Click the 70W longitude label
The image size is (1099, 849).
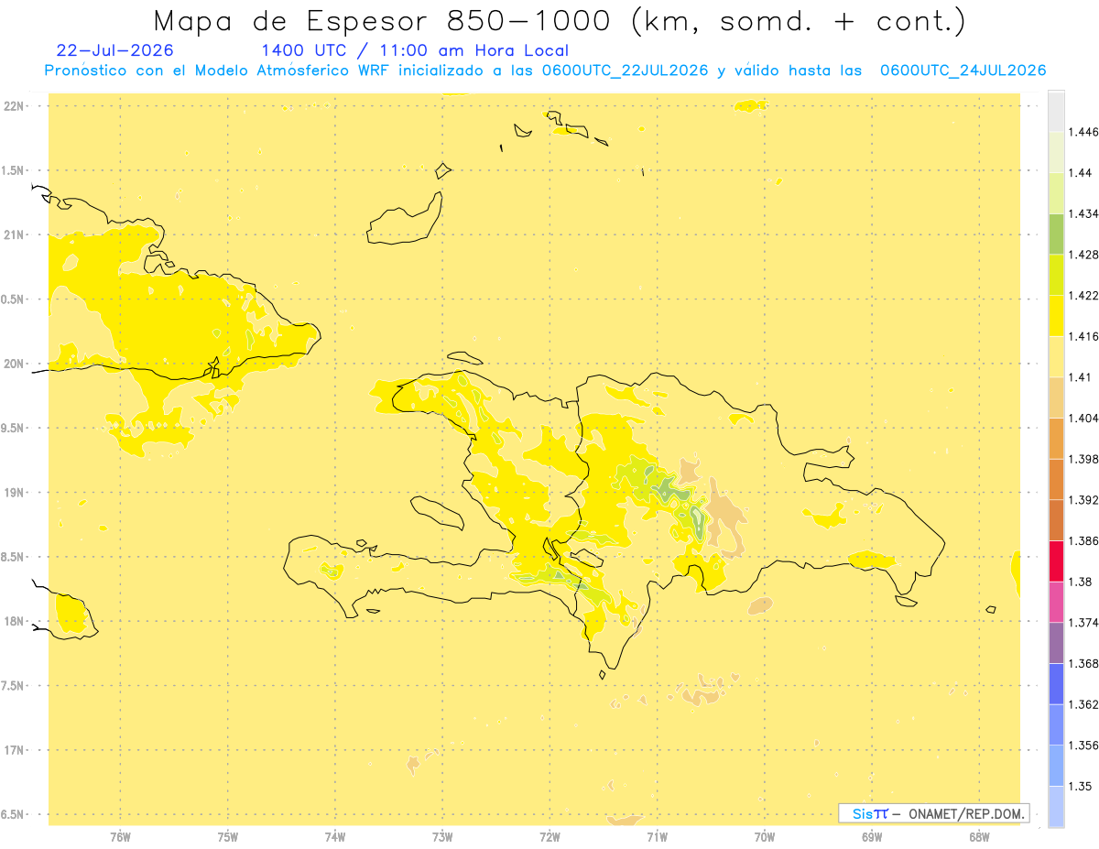point(765,836)
